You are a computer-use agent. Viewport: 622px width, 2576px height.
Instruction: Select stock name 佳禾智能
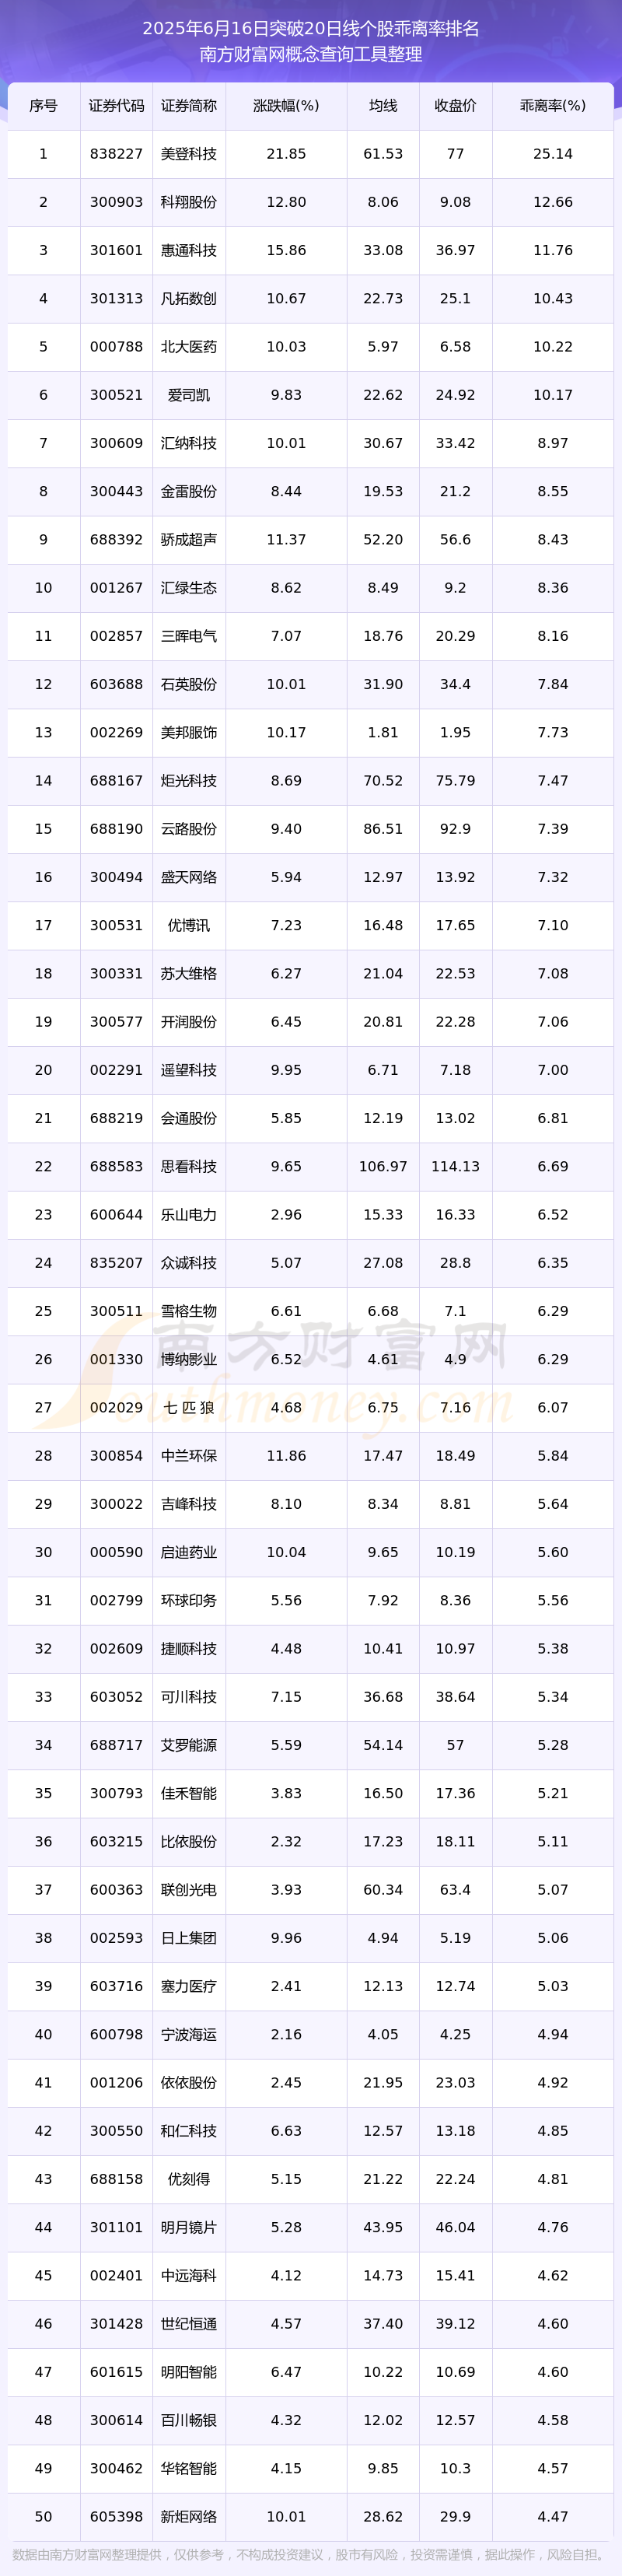189,1793
